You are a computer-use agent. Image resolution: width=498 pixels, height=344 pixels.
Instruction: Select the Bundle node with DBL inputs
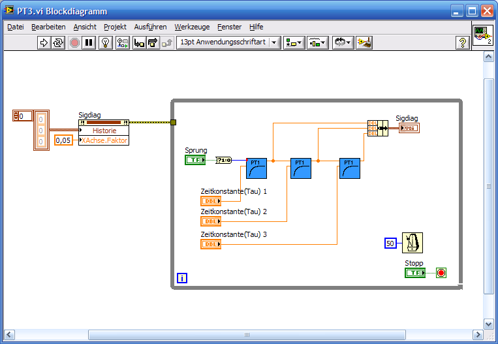tap(378, 128)
